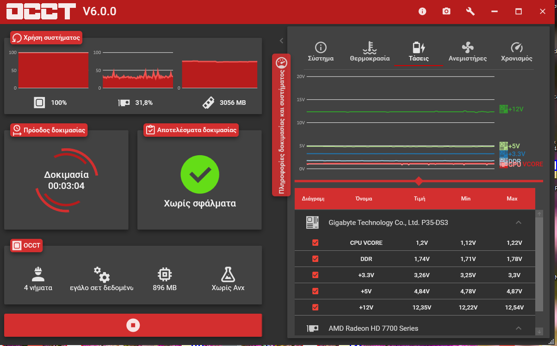Uncheck the +12V graph checkbox
Viewport: 557px width, 346px height.
tap(316, 307)
